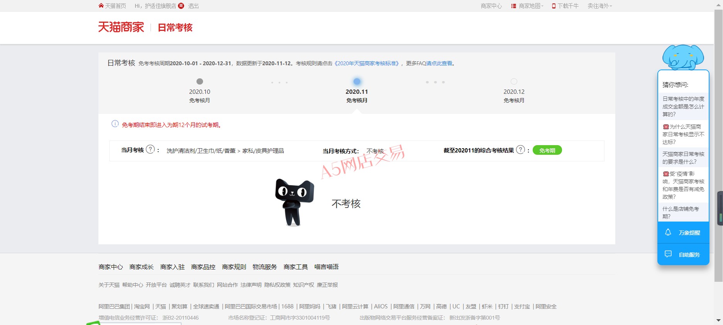Open the 诚聘英才 footer link

tap(180, 285)
